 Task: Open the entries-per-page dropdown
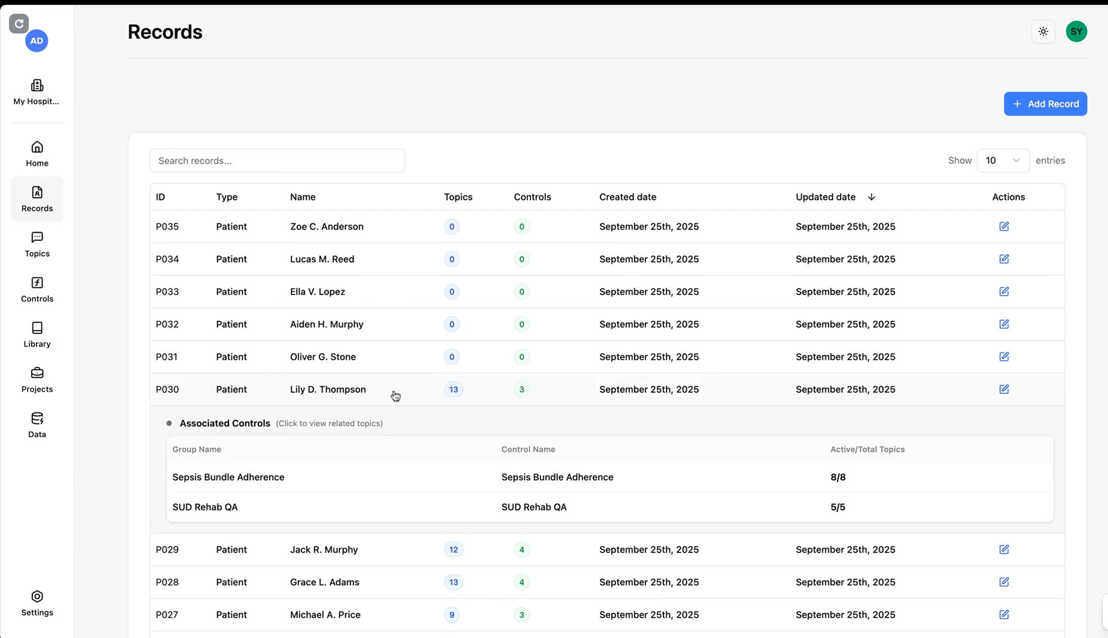point(1003,160)
